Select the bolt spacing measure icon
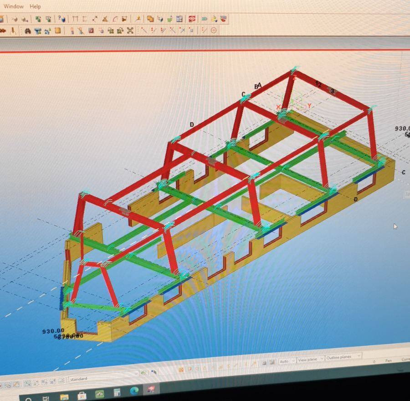This screenshot has width=410, height=401. (x=125, y=19)
